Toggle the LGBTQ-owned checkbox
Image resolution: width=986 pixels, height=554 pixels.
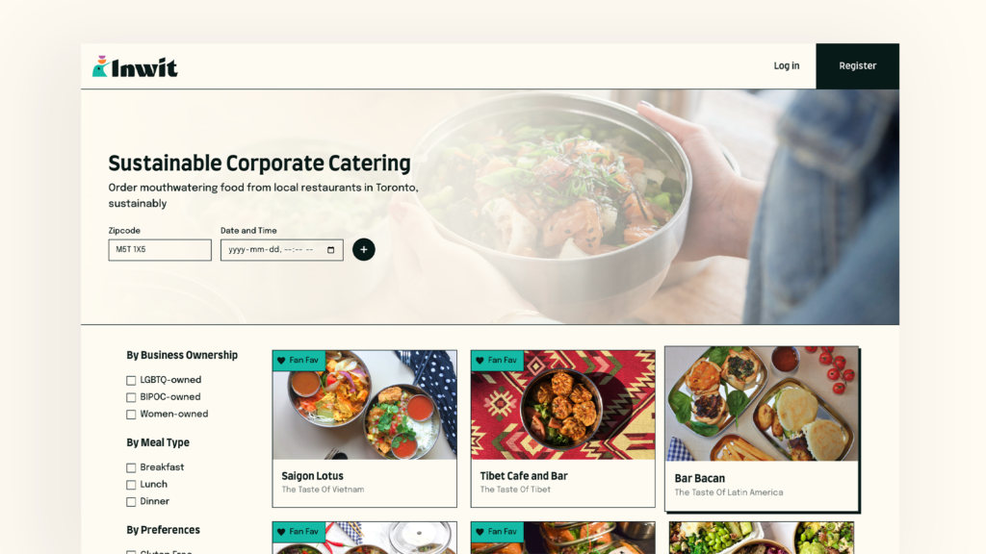click(131, 380)
